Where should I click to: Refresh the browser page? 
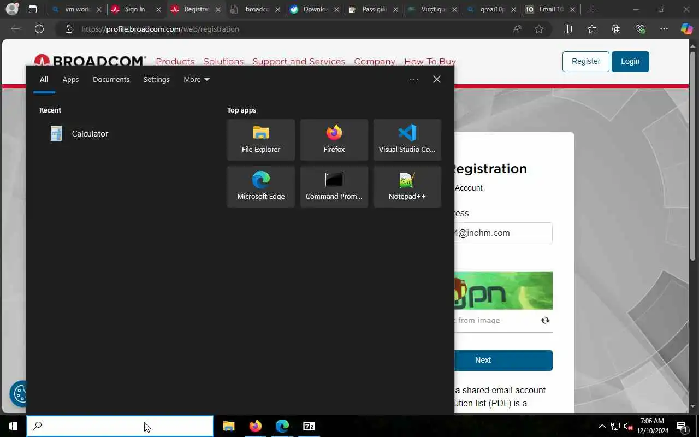39,29
